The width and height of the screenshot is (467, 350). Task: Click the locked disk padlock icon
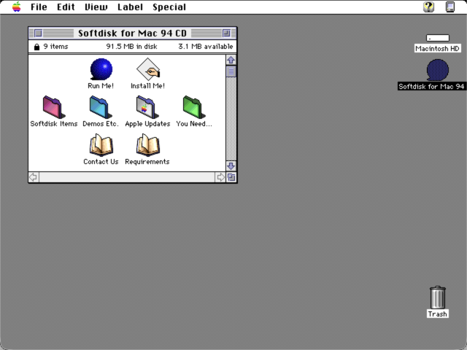pos(36,47)
